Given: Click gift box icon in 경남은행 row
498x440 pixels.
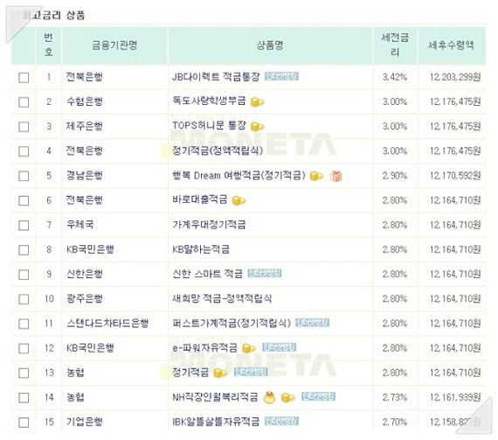Looking at the screenshot, I should (336, 176).
